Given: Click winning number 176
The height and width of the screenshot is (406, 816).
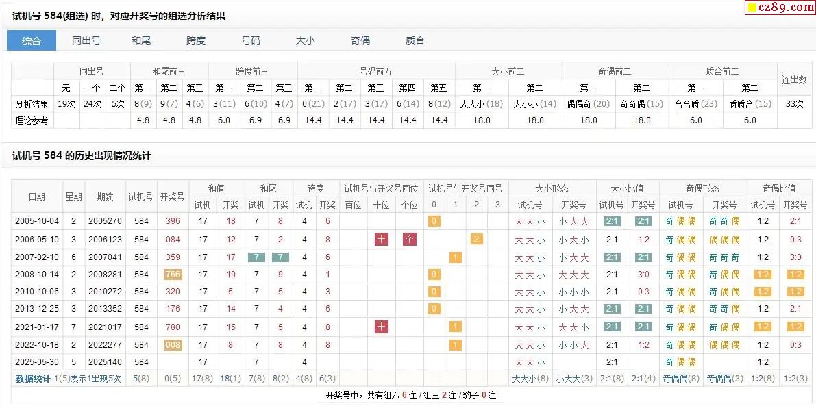Looking at the screenshot, I should coord(173,309).
